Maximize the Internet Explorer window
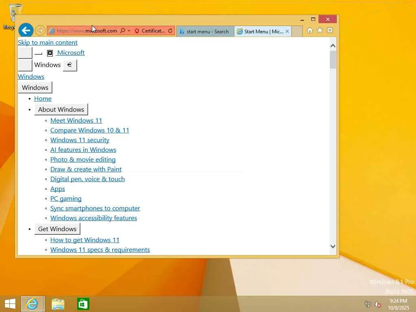Viewport: 416px width, 312px height. [313, 19]
